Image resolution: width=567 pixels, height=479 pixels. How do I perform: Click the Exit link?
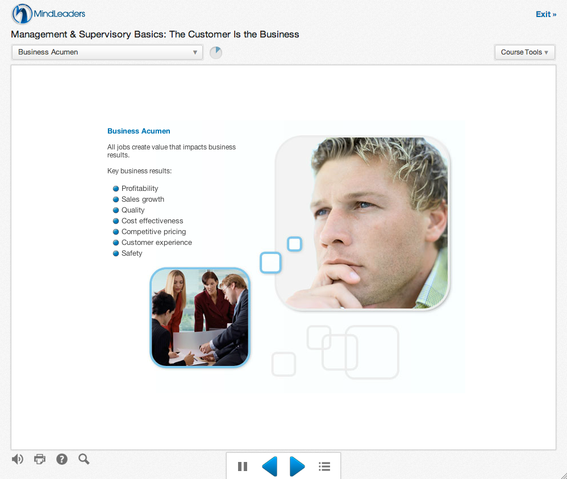coord(545,14)
